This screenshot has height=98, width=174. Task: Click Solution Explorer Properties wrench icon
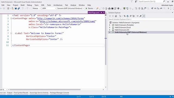click(141, 16)
